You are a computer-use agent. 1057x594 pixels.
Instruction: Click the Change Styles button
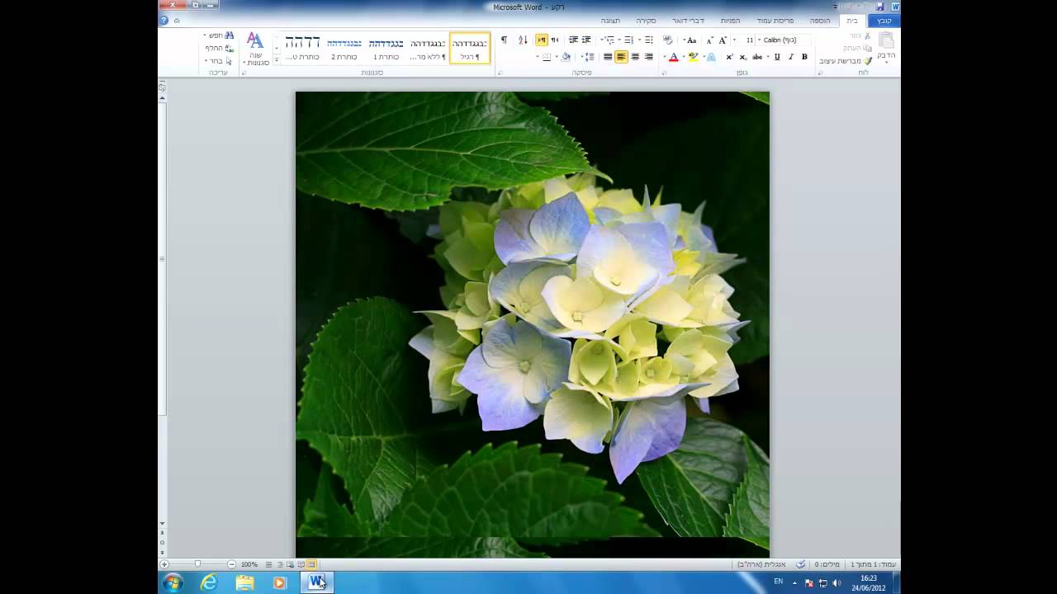[256, 49]
